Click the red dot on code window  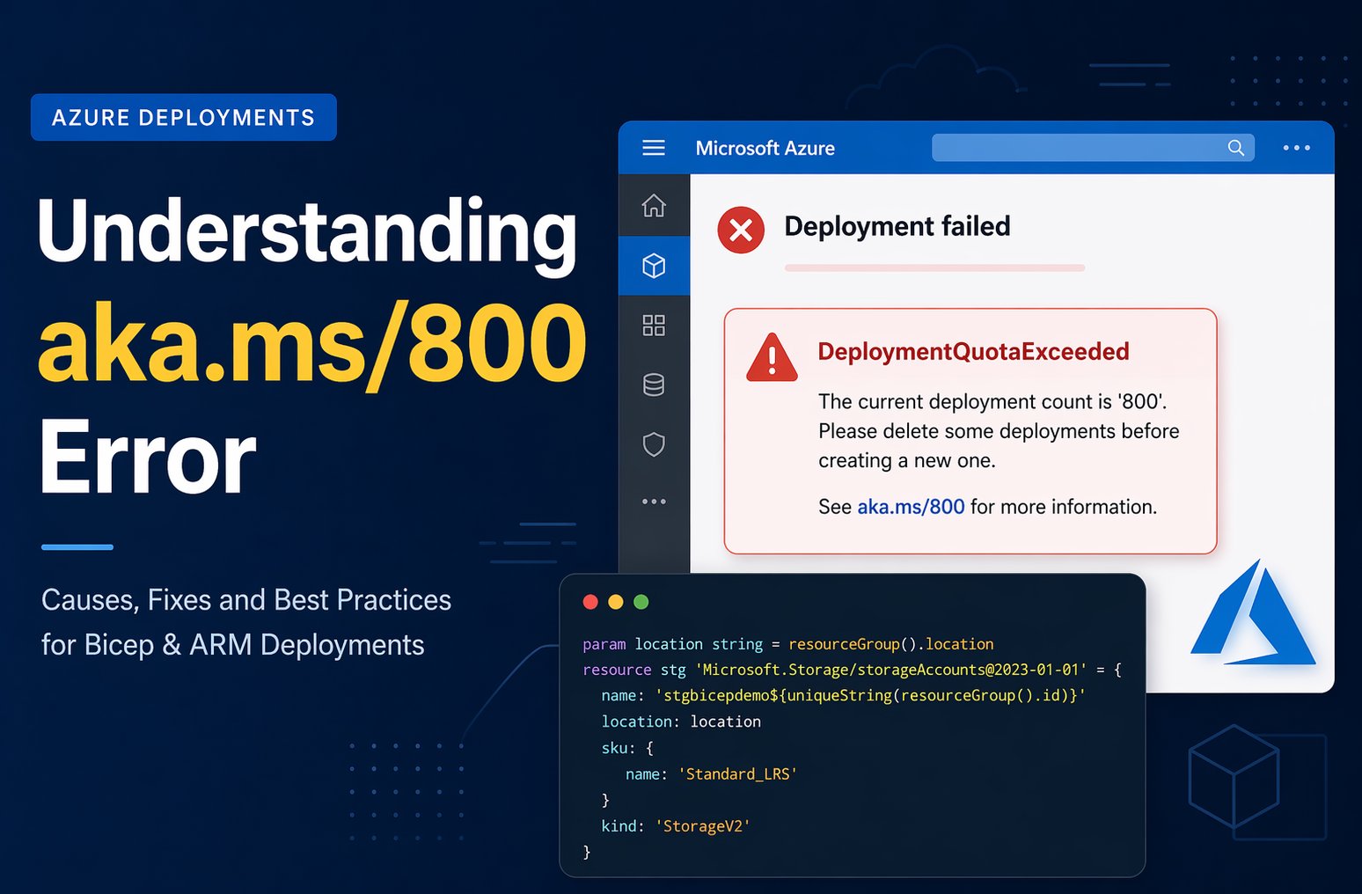tap(590, 602)
